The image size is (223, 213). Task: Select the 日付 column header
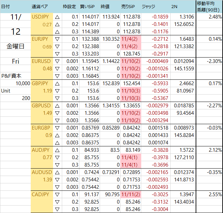pos(5,6)
